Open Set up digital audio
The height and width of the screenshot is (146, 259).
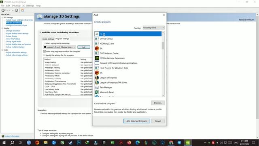point(13,41)
